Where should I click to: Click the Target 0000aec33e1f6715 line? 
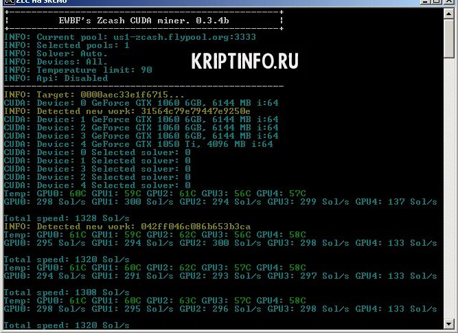[x=94, y=95]
